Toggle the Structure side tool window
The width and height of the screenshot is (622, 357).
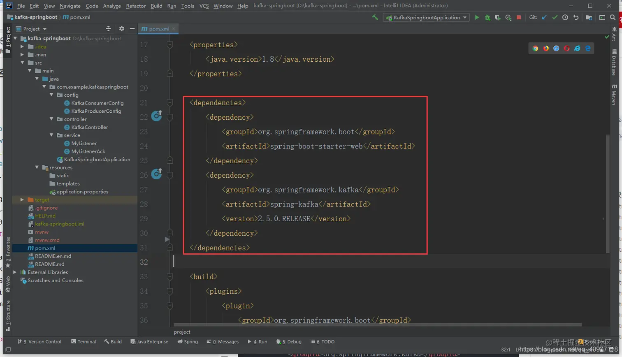pyautogui.click(x=8, y=316)
